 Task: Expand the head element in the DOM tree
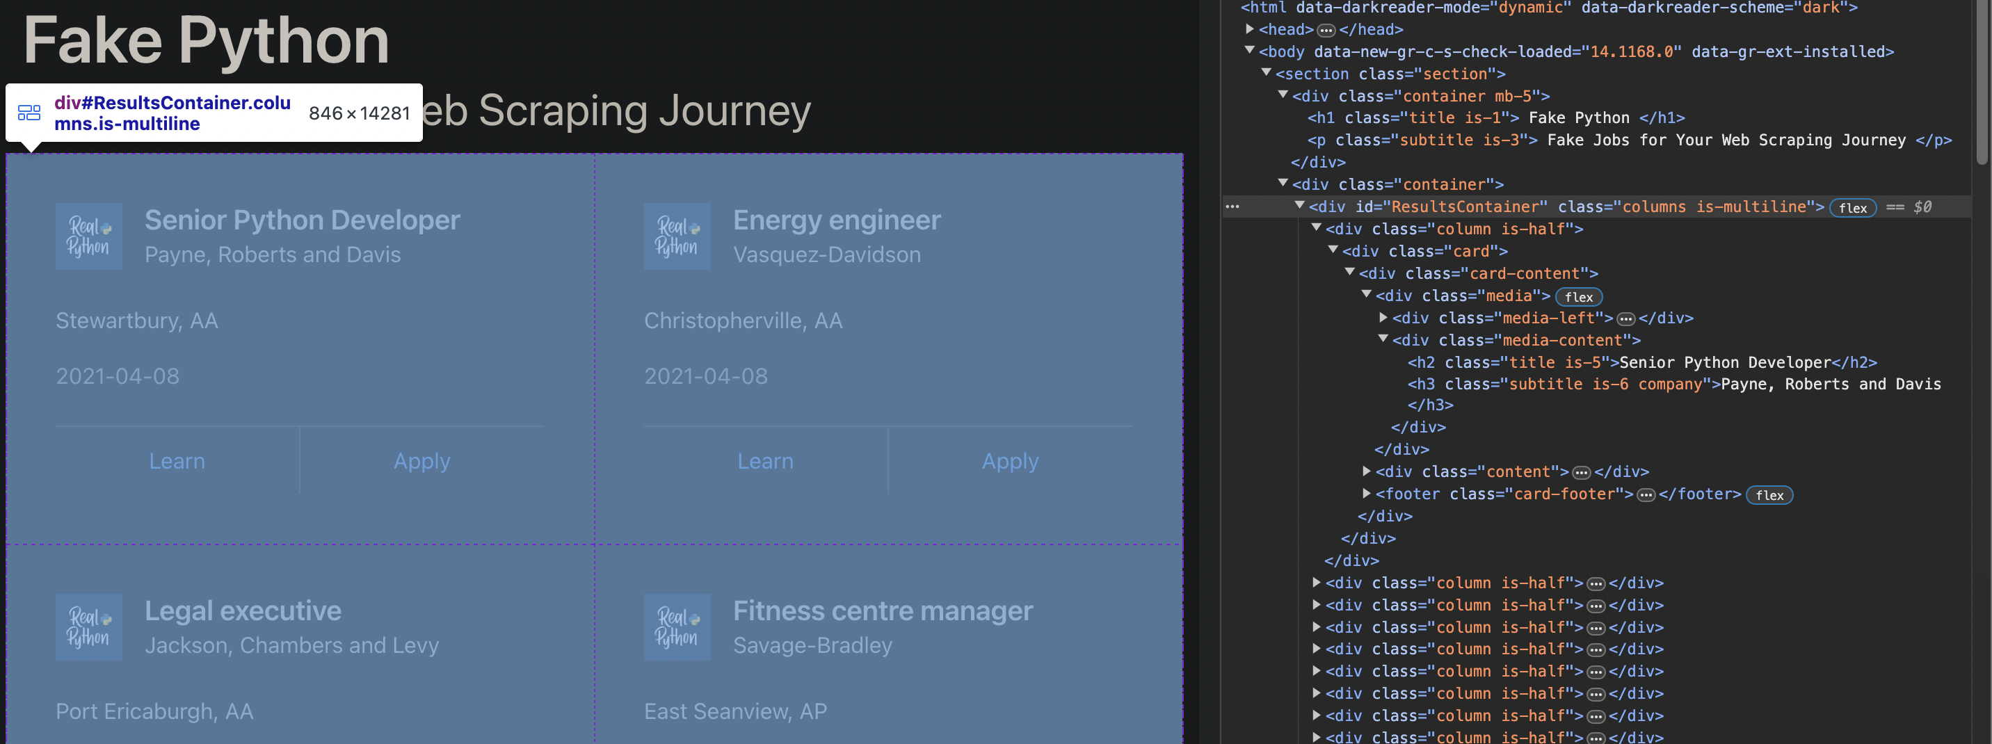point(1250,29)
